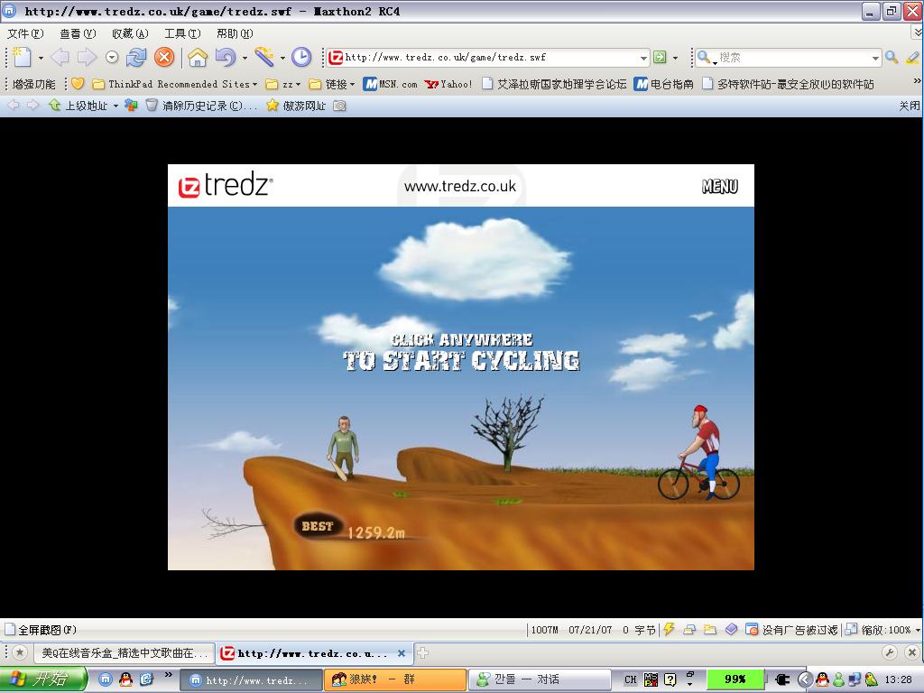This screenshot has width=924, height=693.
Task: Open the Undo history dropdown arrow
Action: [x=245, y=58]
